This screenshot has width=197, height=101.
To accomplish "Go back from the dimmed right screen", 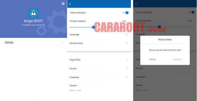I will point(136,4).
